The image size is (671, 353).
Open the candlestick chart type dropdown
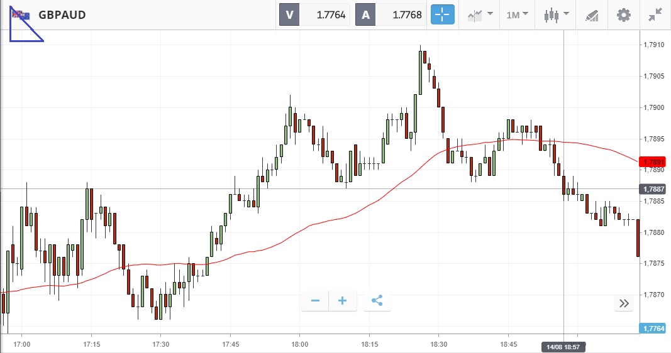[557, 14]
